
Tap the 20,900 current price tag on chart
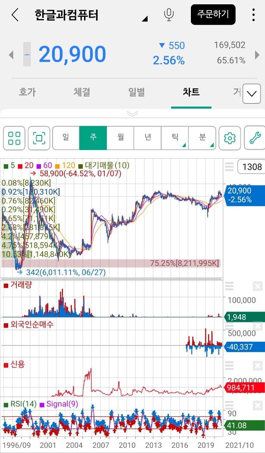pos(244,195)
